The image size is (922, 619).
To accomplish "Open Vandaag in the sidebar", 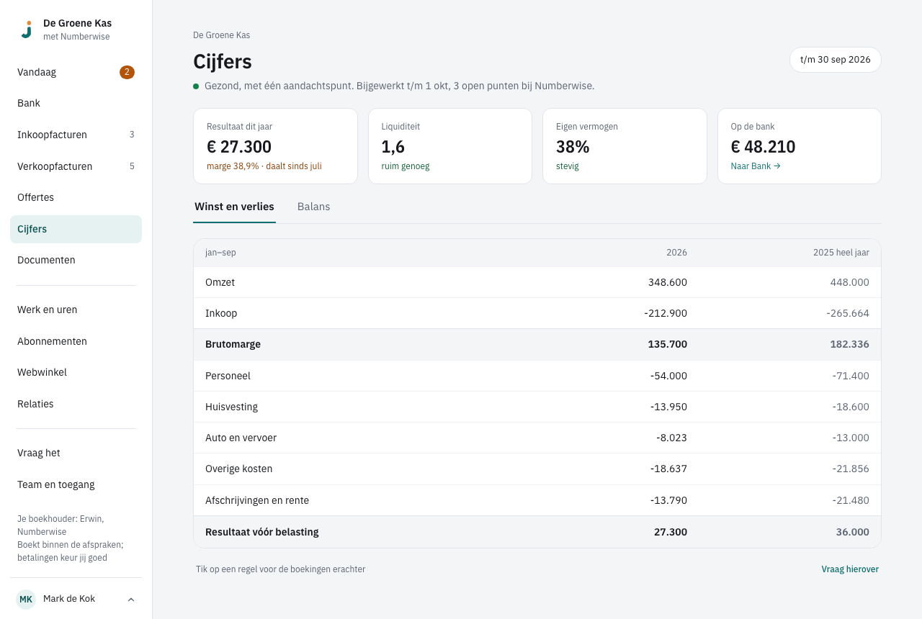I will (76, 72).
